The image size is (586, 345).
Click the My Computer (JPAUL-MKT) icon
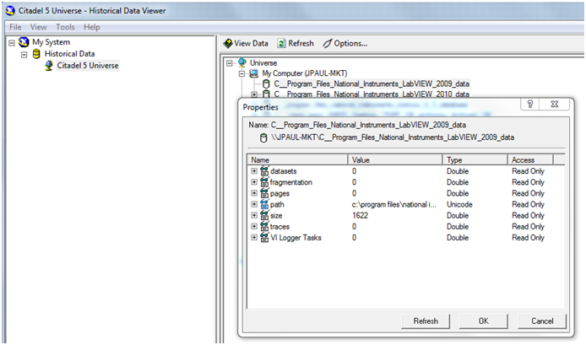(x=254, y=73)
